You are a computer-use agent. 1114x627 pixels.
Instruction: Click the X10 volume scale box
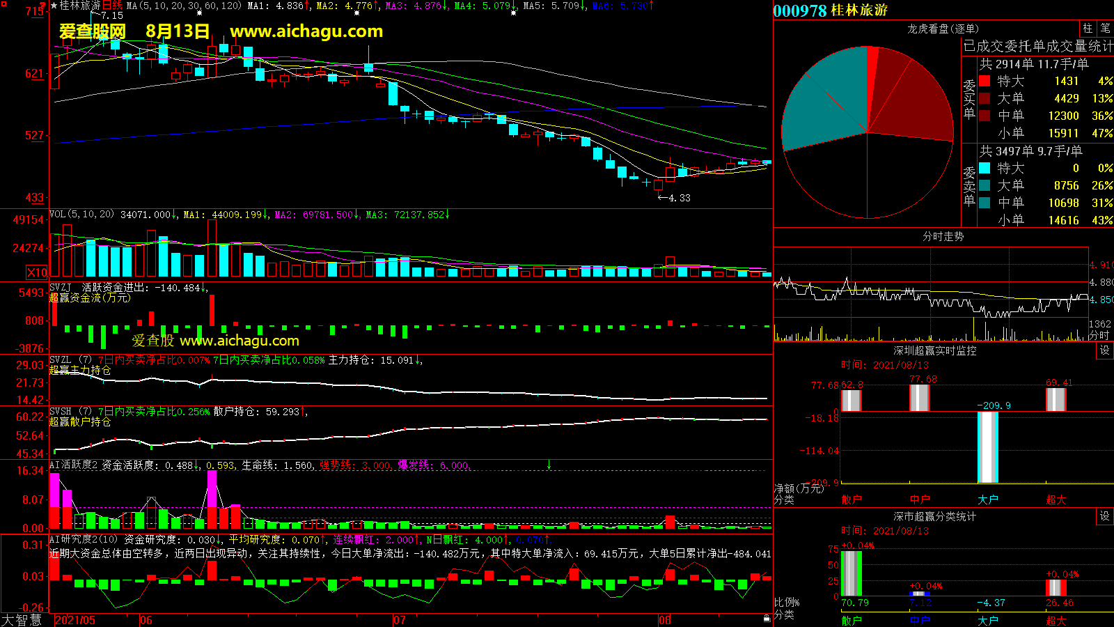tap(38, 272)
